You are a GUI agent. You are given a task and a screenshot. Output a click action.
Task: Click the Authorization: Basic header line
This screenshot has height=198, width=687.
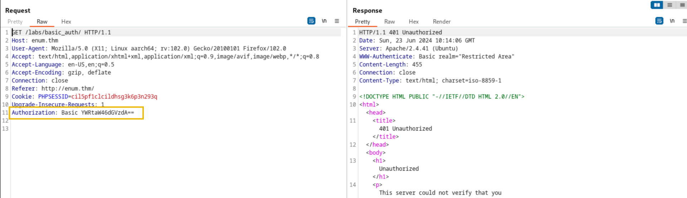point(73,113)
